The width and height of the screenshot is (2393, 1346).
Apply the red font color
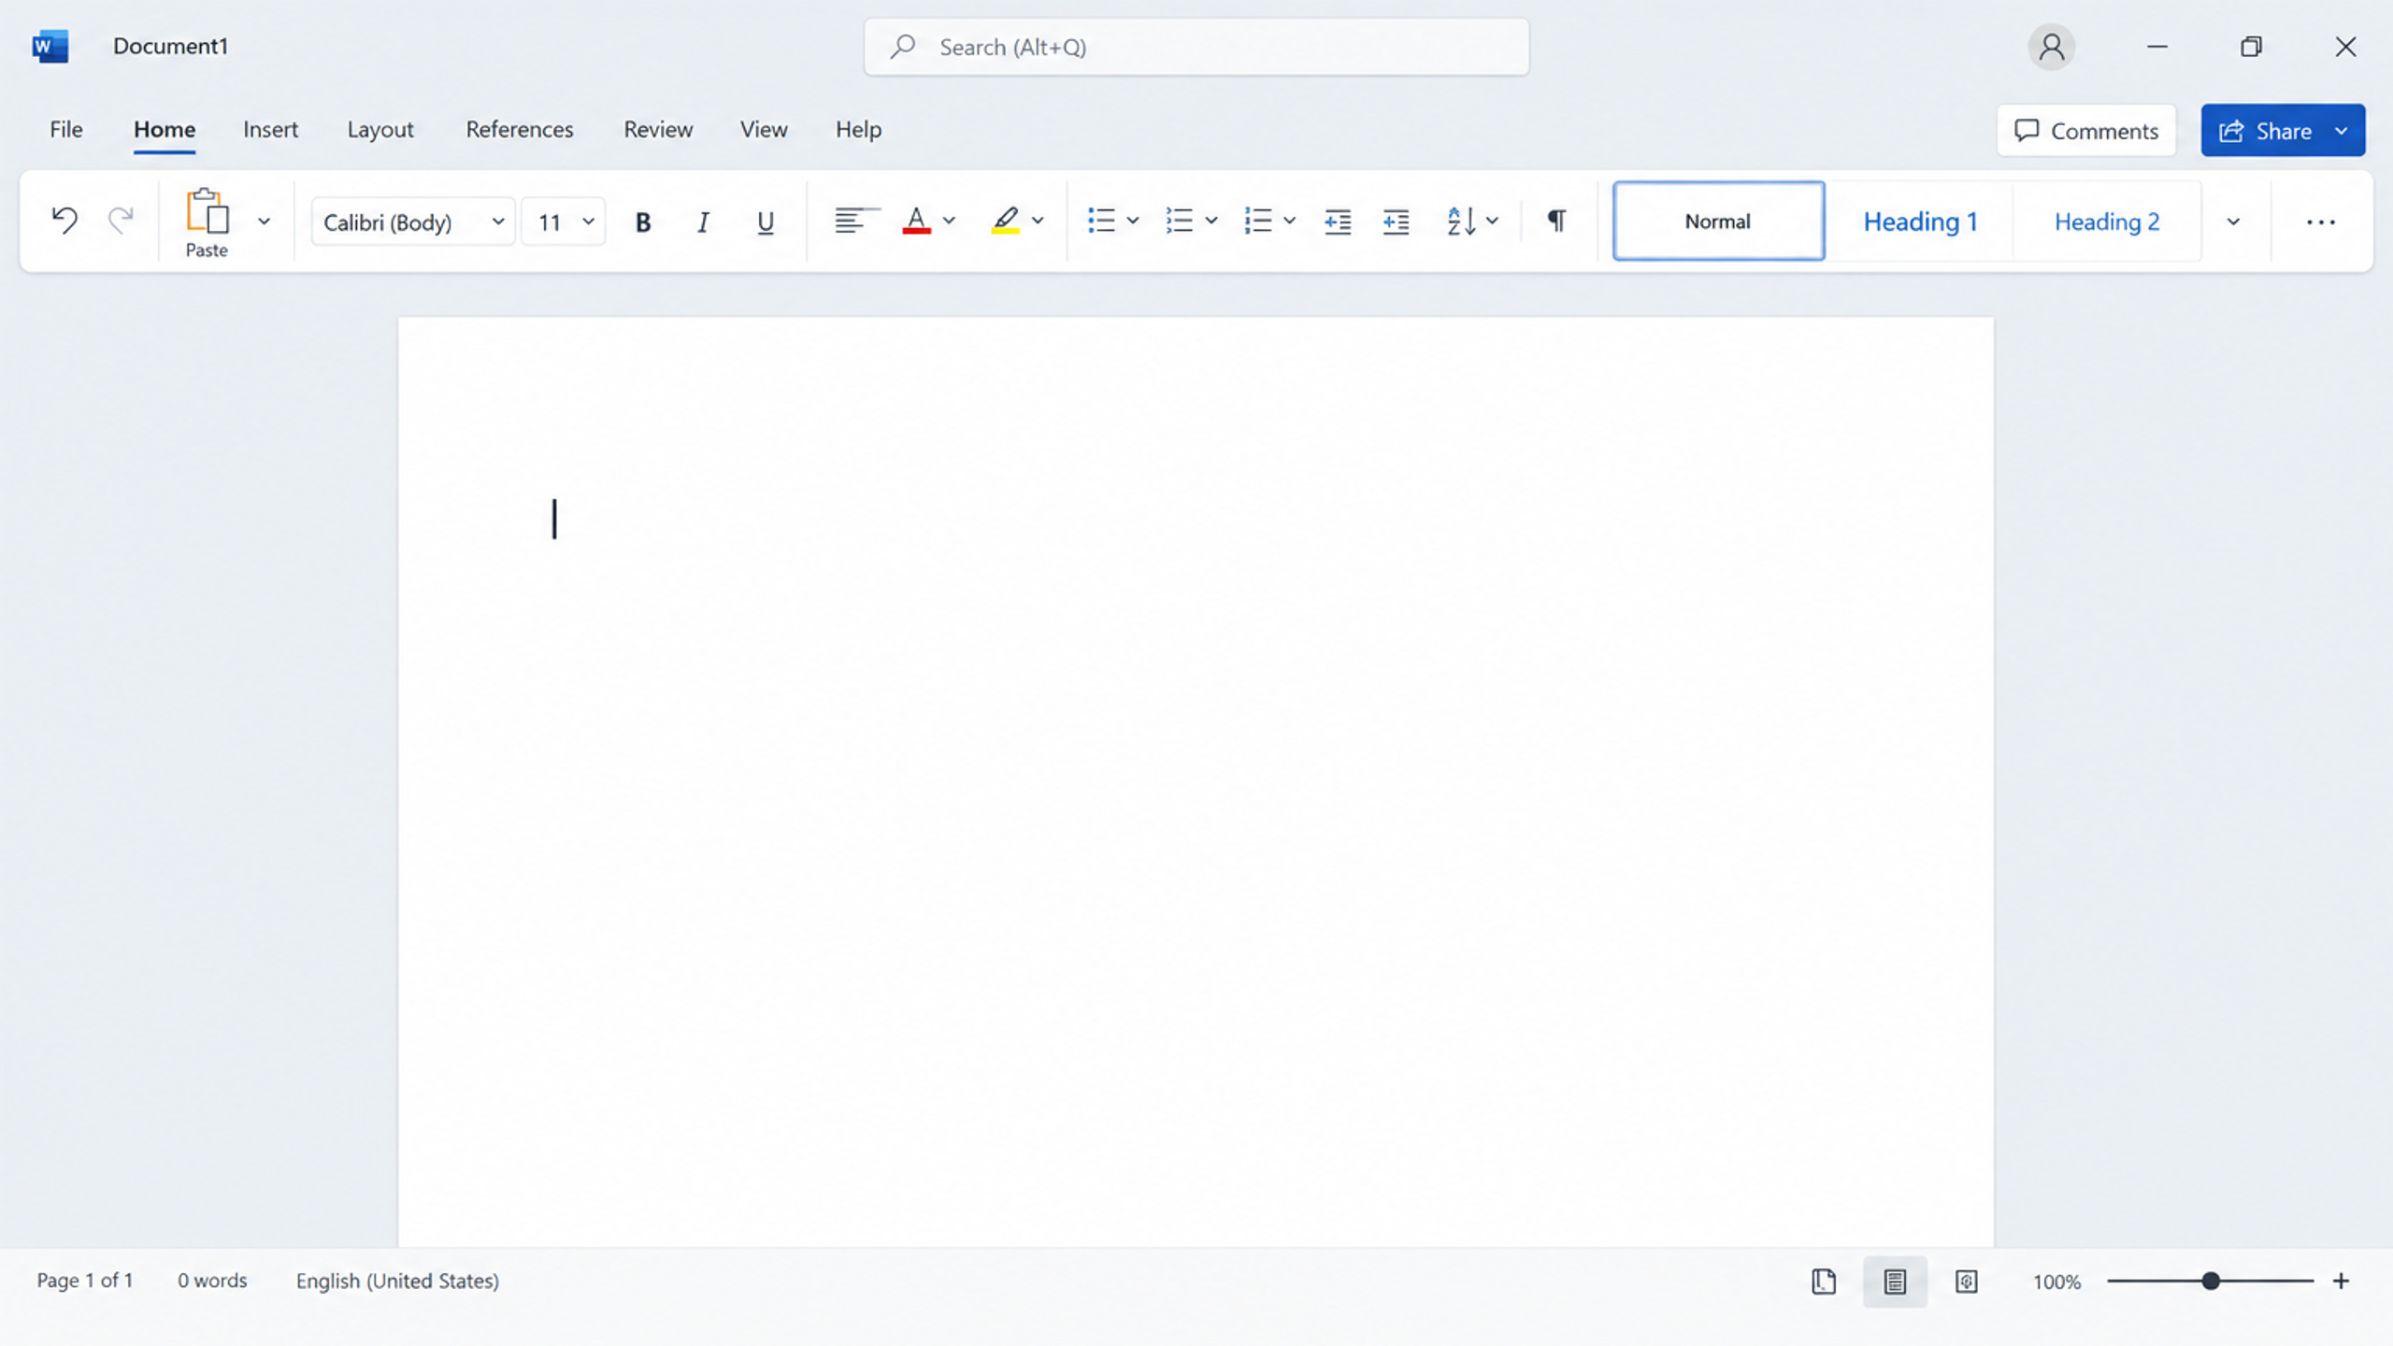[916, 221]
